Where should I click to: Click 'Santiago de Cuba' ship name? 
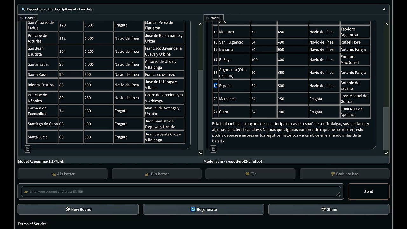43,124
